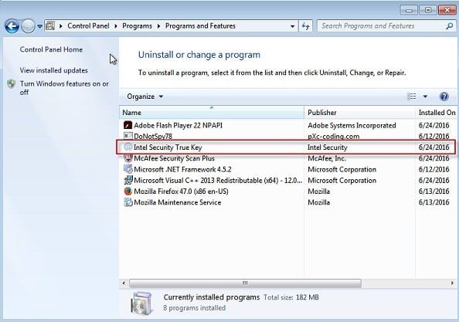Image resolution: width=459 pixels, height=322 pixels.
Task: Click the blue Help button
Action: (444, 97)
